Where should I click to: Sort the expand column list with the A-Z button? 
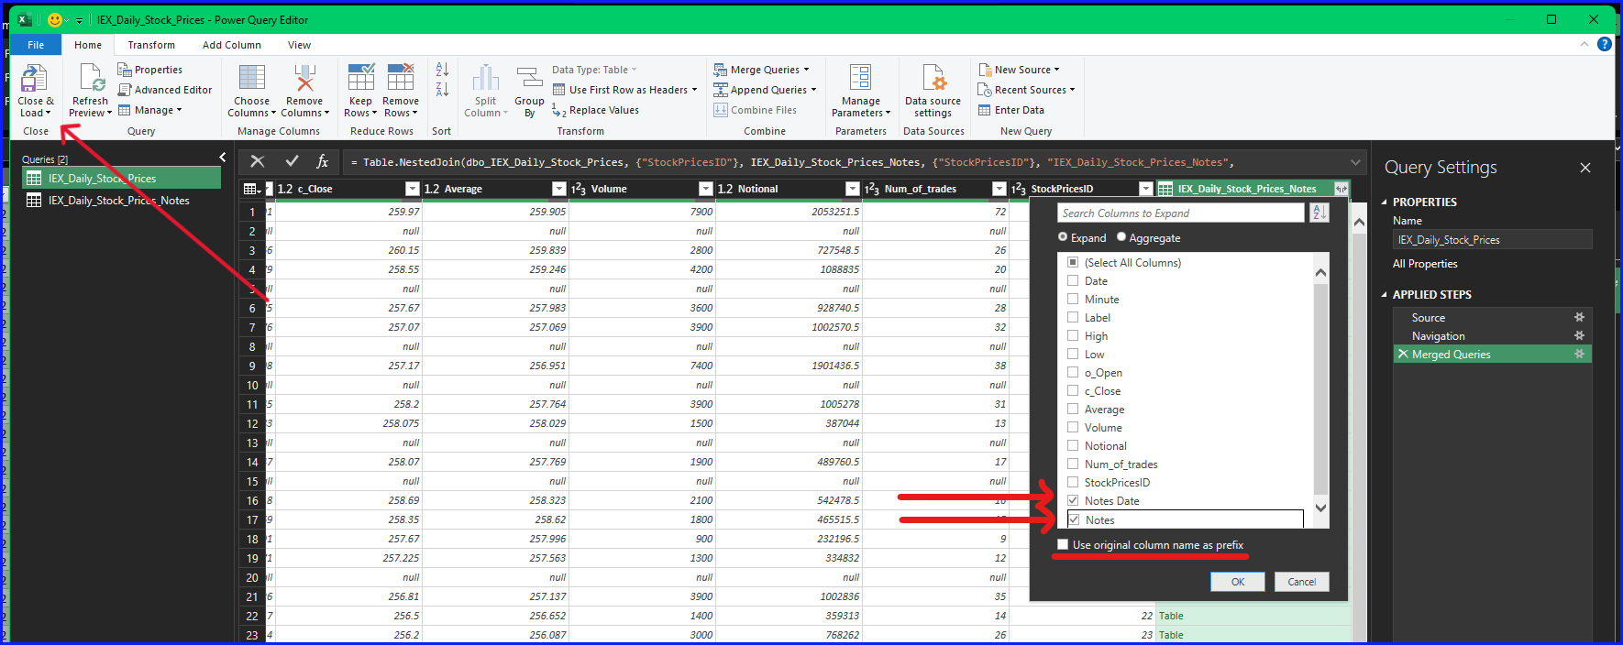pyautogui.click(x=1319, y=213)
